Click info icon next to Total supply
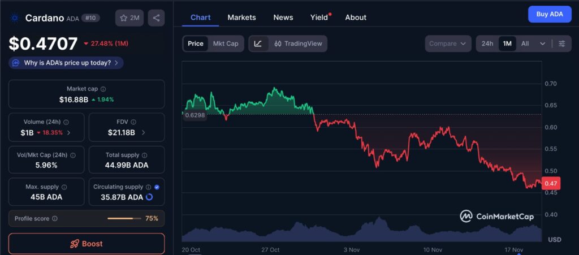This screenshot has height=255, width=579. (145, 155)
